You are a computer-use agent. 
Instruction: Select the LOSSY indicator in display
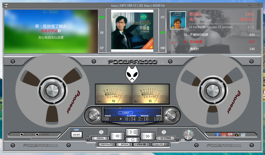tap(125, 113)
